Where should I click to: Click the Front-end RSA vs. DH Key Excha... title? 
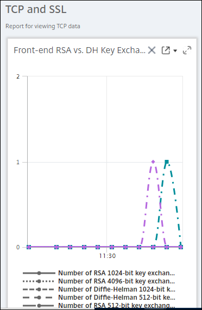tap(79, 50)
